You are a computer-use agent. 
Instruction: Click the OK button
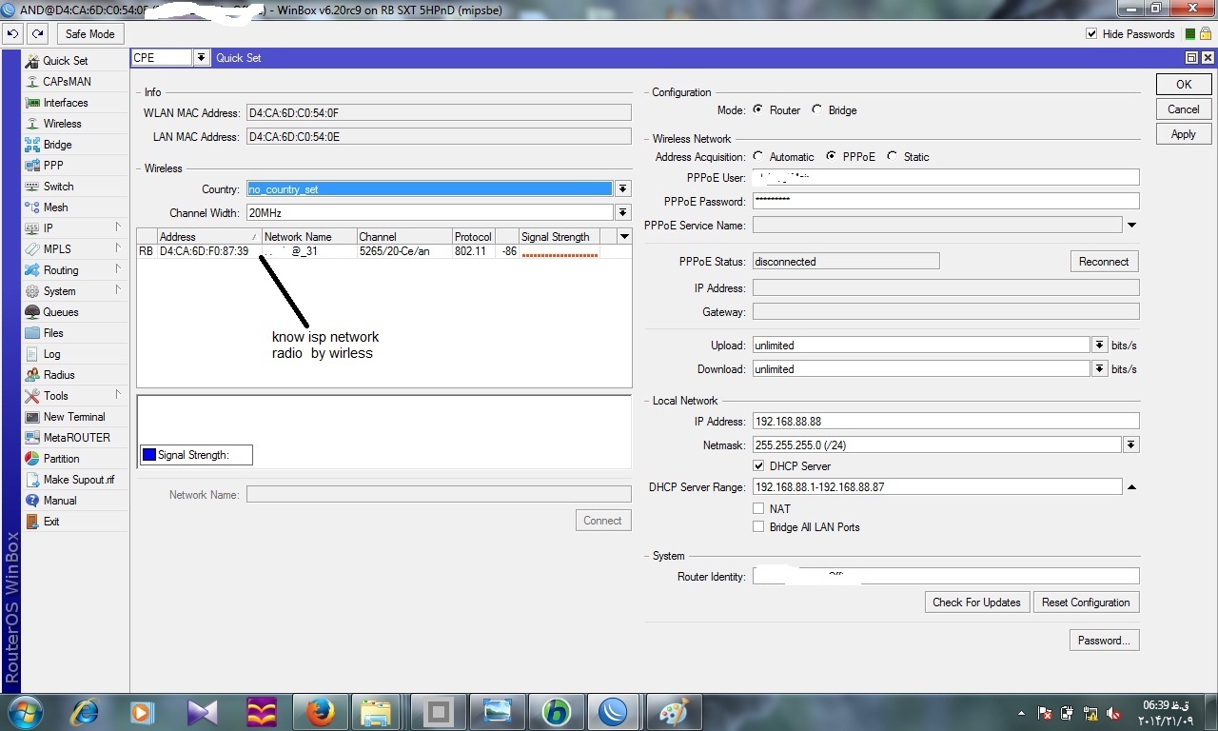[x=1184, y=85]
